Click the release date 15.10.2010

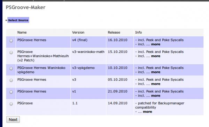pos(117,52)
